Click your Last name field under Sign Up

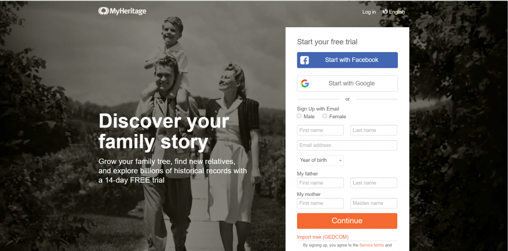click(x=374, y=130)
